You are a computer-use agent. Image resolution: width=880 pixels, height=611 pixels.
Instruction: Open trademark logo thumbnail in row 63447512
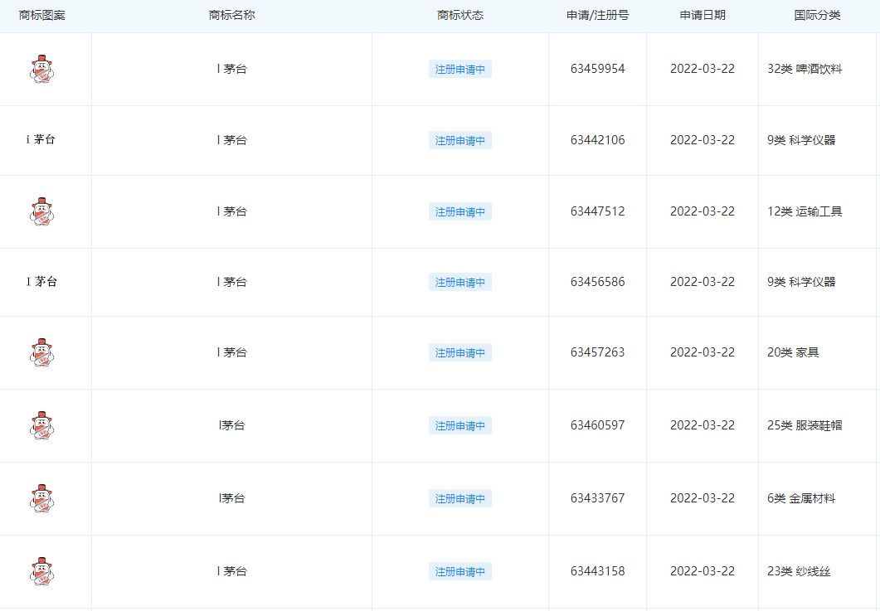click(41, 211)
